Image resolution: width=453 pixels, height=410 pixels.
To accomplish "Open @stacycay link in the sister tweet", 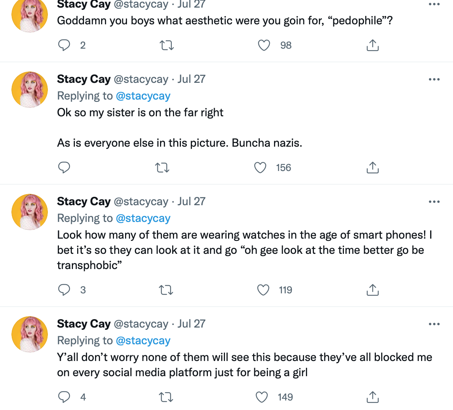I will point(143,96).
